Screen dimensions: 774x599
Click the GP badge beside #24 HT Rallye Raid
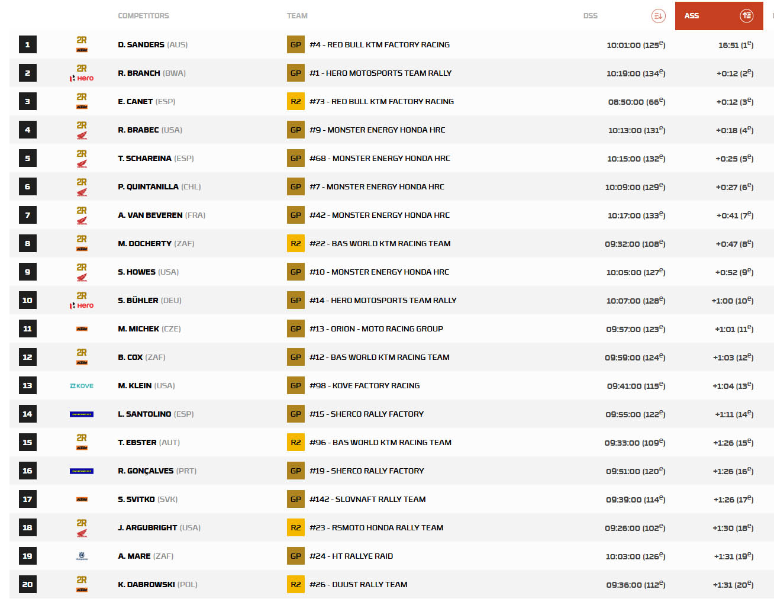pos(296,556)
